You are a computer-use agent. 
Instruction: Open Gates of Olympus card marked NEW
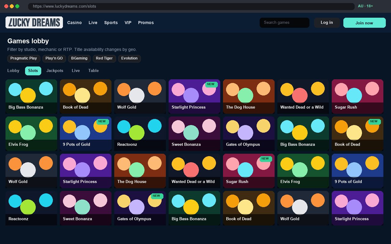tap(140, 208)
